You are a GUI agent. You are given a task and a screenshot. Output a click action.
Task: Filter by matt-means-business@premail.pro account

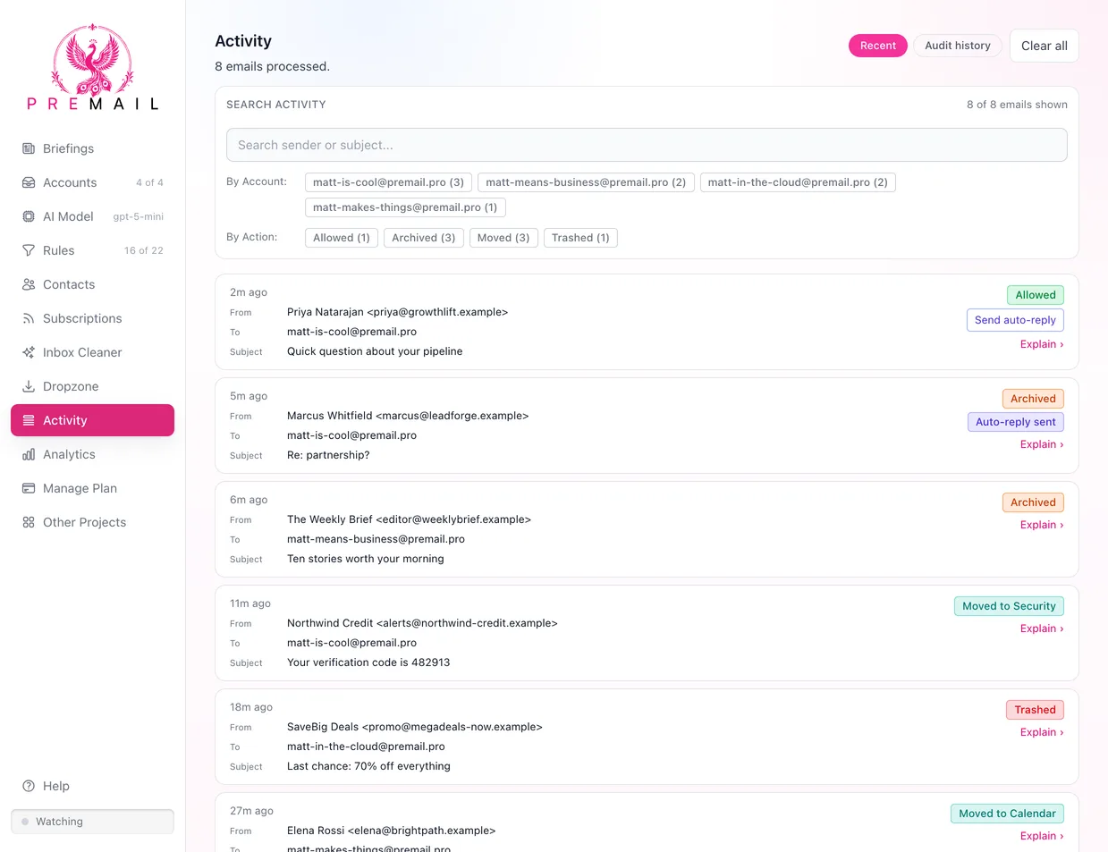pyautogui.click(x=586, y=182)
